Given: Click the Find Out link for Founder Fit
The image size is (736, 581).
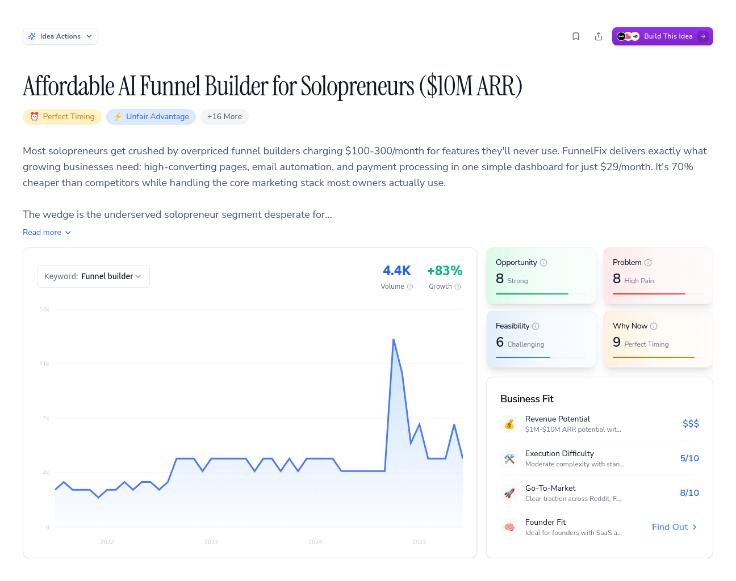Looking at the screenshot, I should pyautogui.click(x=675, y=527).
